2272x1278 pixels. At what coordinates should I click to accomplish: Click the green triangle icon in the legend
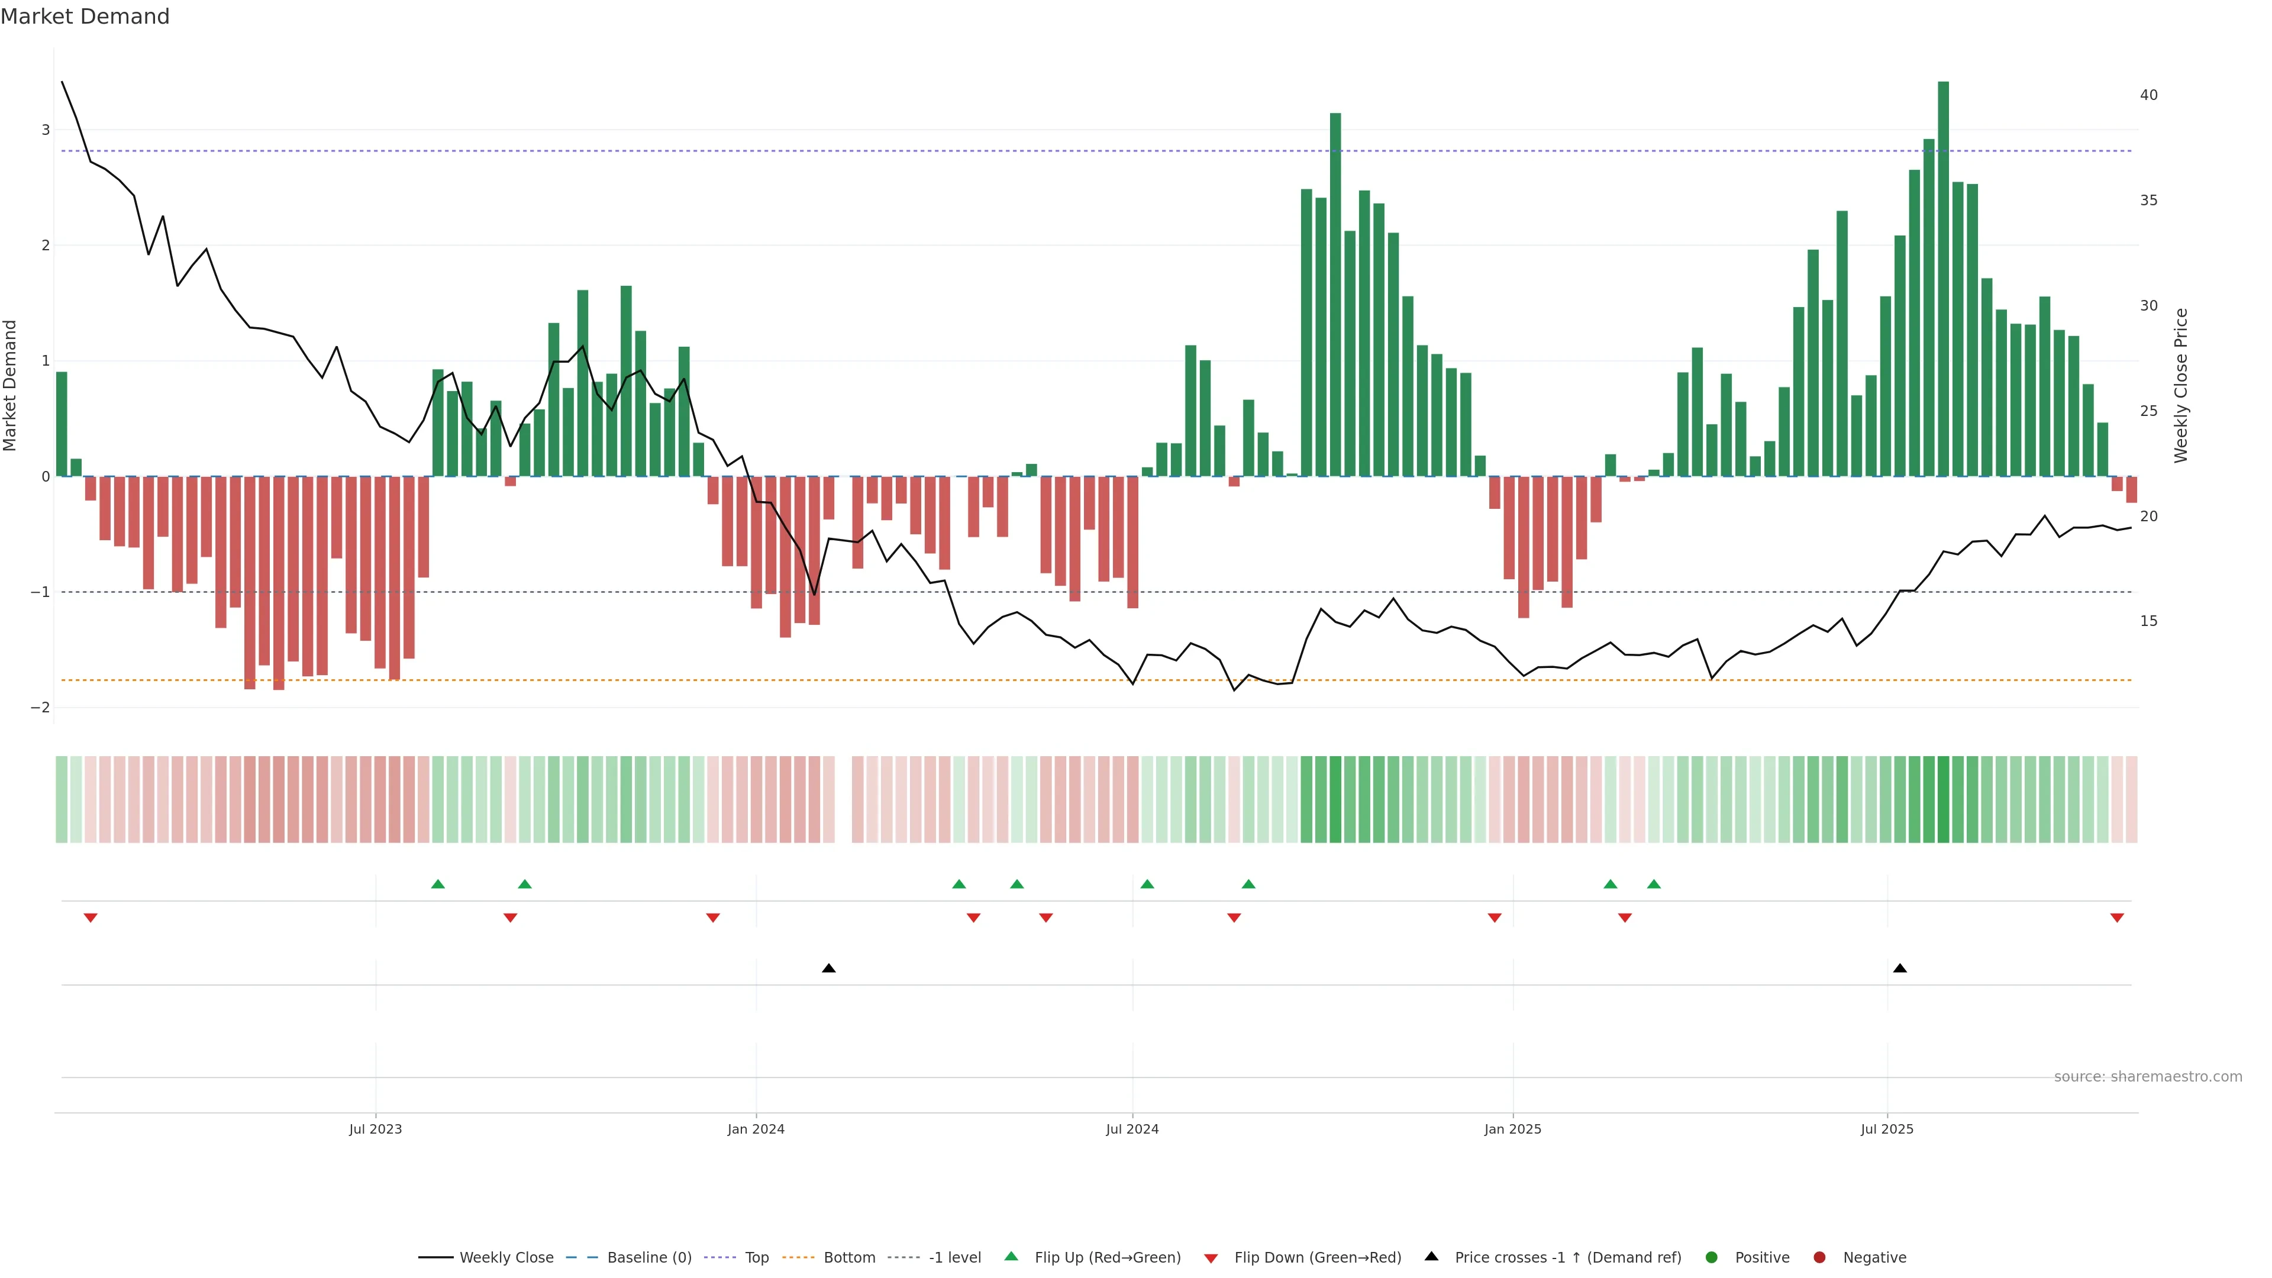click(x=1011, y=1256)
